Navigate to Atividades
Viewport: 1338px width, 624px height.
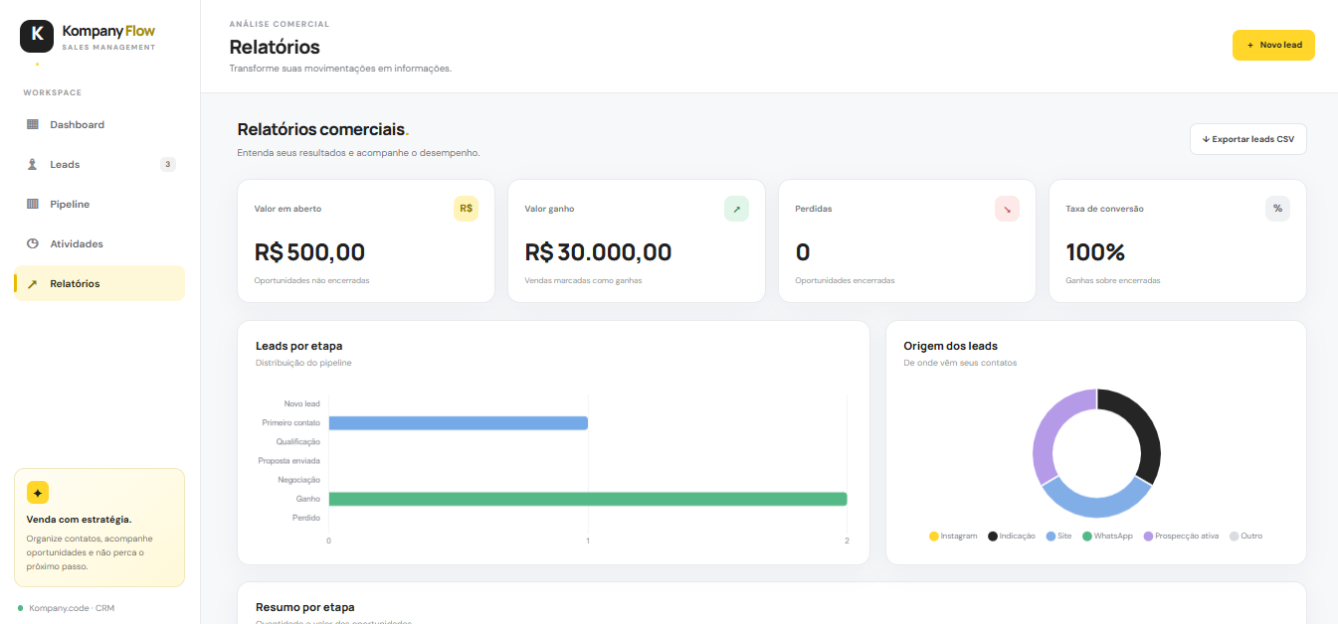pos(99,244)
